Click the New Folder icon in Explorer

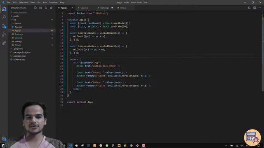pos(40,8)
